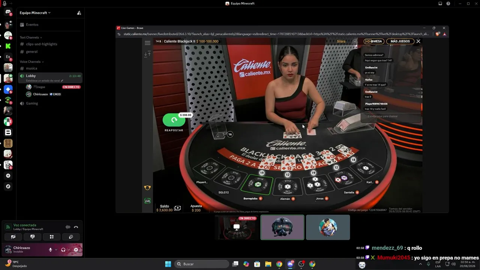Screen dimensions: 480x270
Task: Add a server with the plus icon
Action: click(x=8, y=175)
